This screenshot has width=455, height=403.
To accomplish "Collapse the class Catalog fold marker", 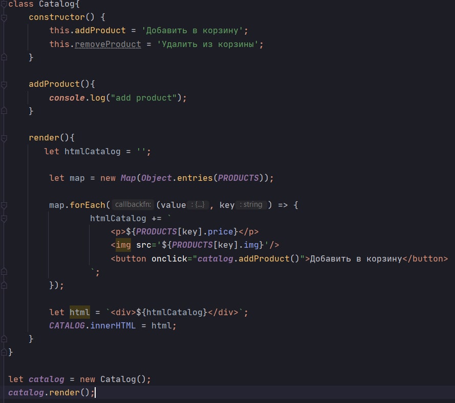I will click(x=4, y=4).
